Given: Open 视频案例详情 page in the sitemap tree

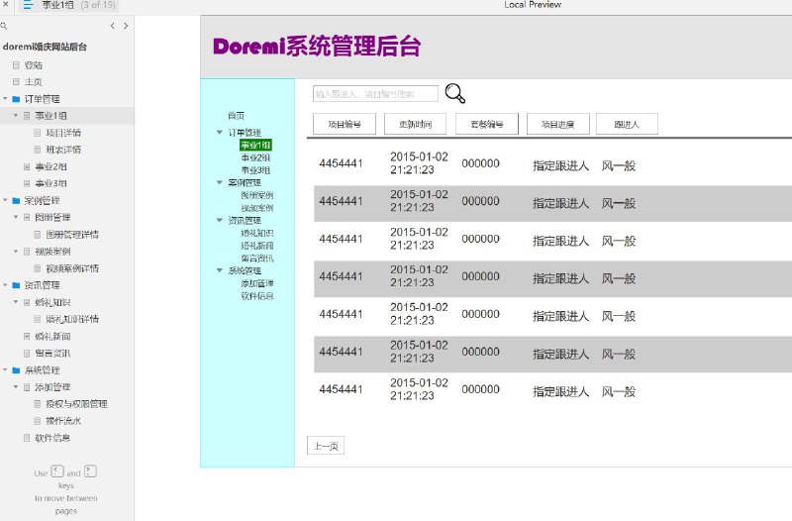Looking at the screenshot, I should tap(72, 268).
